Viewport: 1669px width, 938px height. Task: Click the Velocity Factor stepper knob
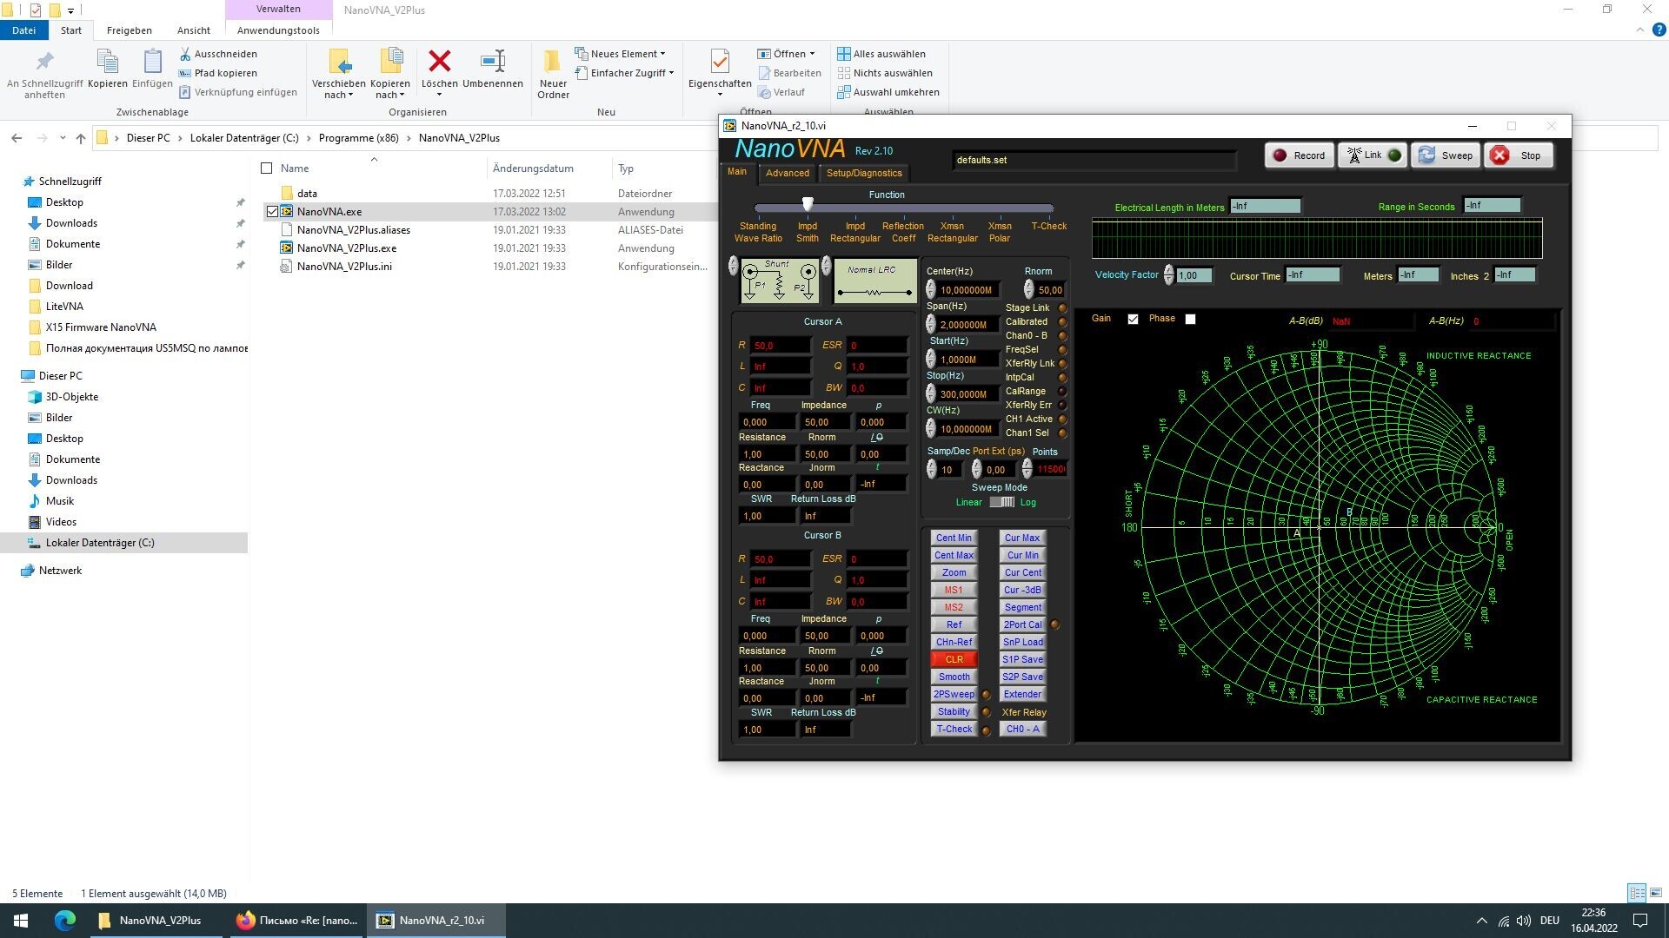(x=1169, y=275)
